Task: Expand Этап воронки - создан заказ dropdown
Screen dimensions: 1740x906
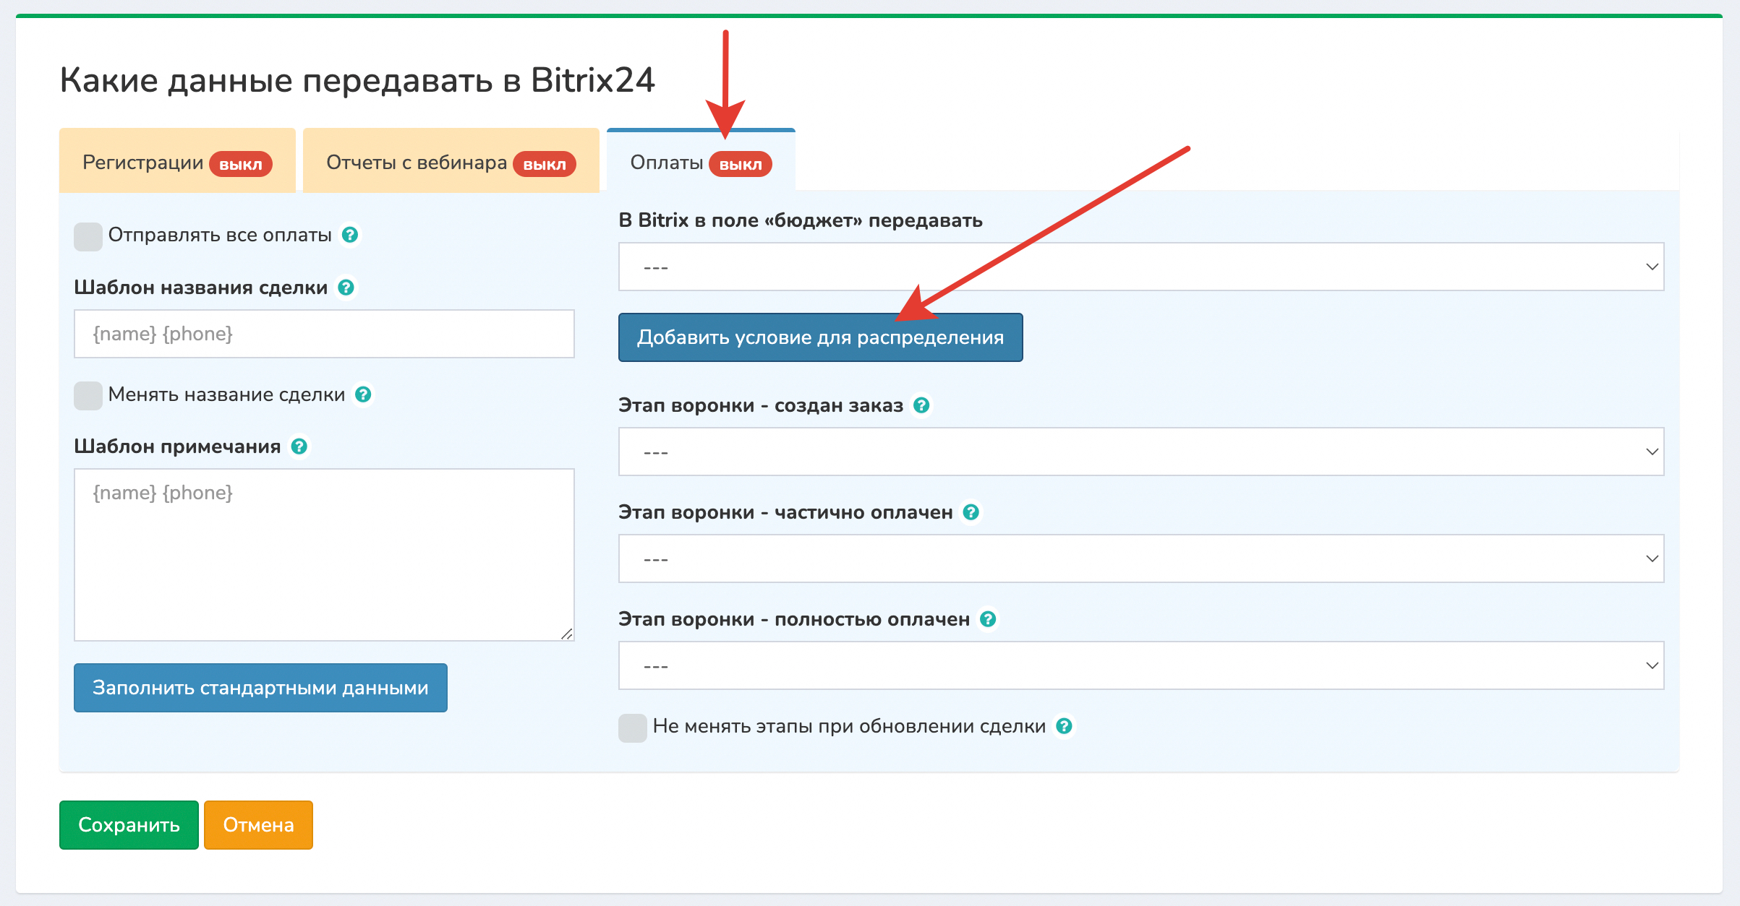Action: click(x=1141, y=452)
